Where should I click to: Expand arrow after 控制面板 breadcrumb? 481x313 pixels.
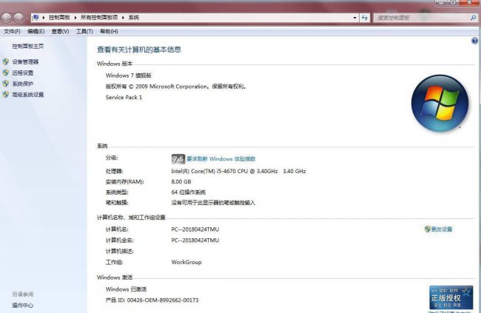click(75, 18)
